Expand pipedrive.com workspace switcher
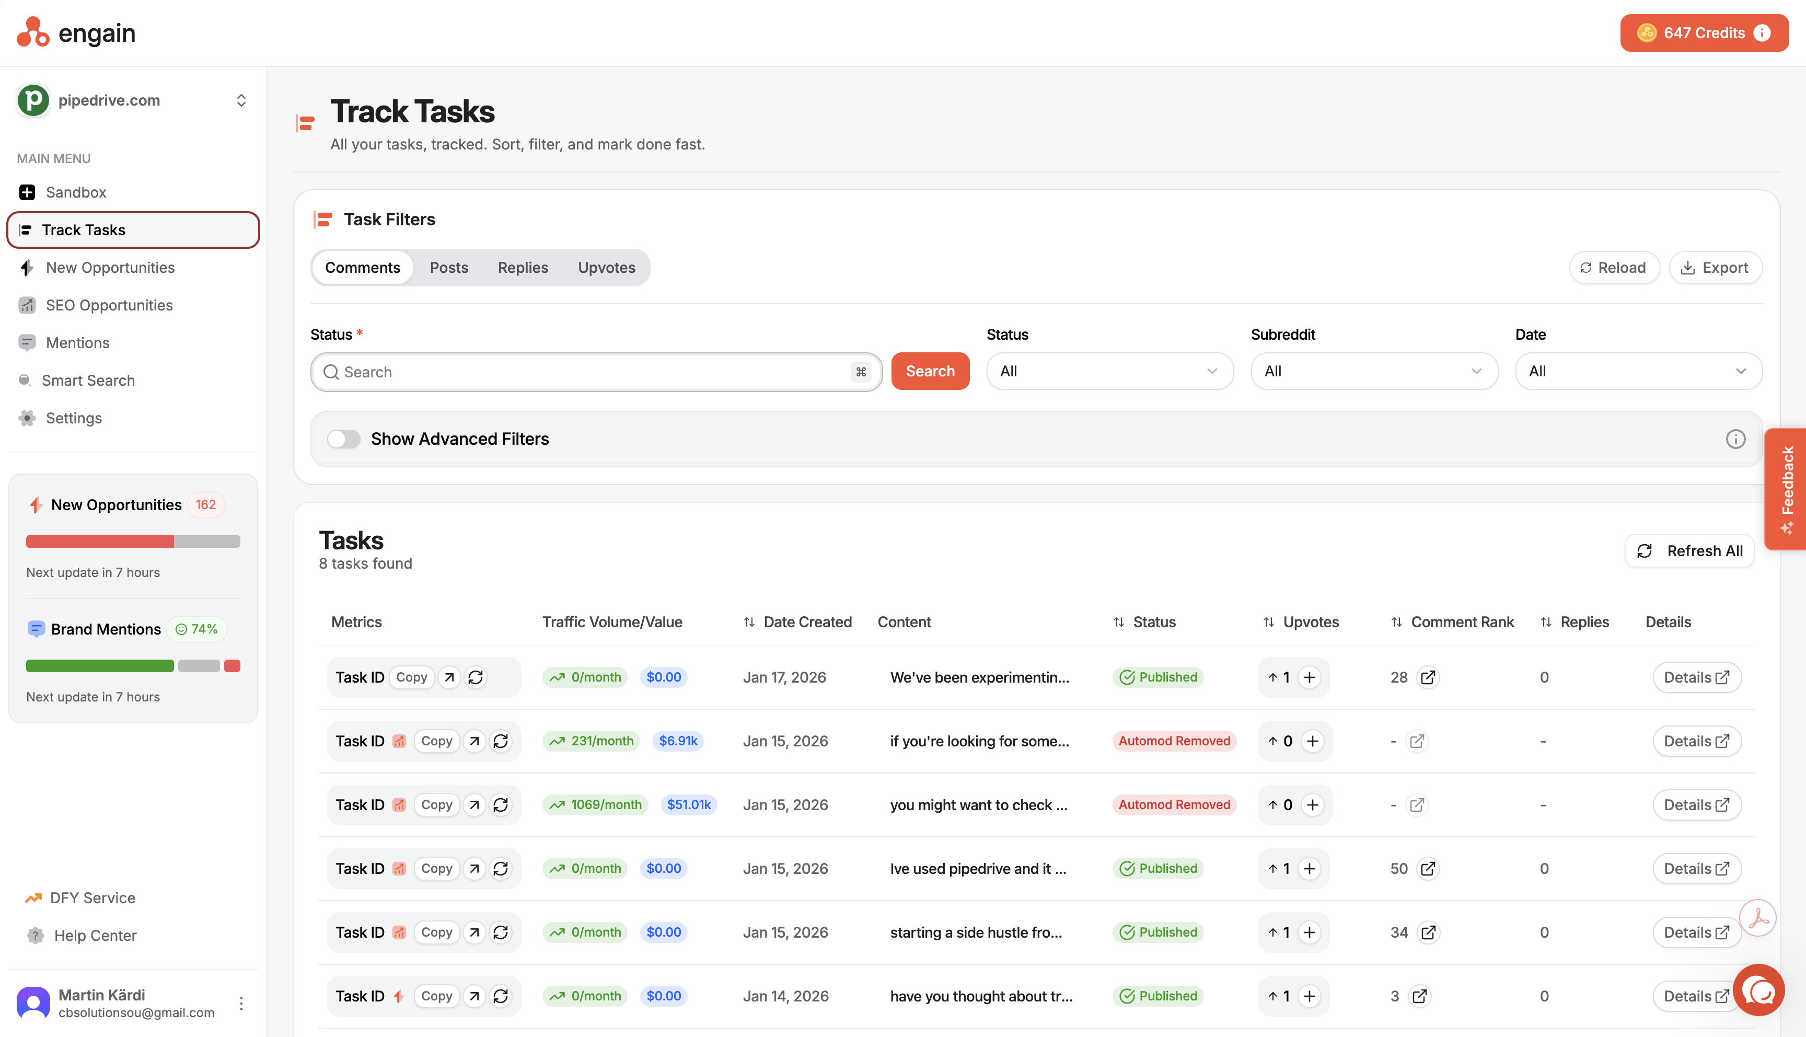Screen dimensions: 1806x1037 click(x=241, y=100)
